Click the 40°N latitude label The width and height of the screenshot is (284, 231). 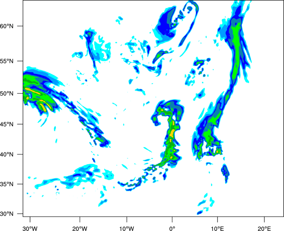point(7,155)
